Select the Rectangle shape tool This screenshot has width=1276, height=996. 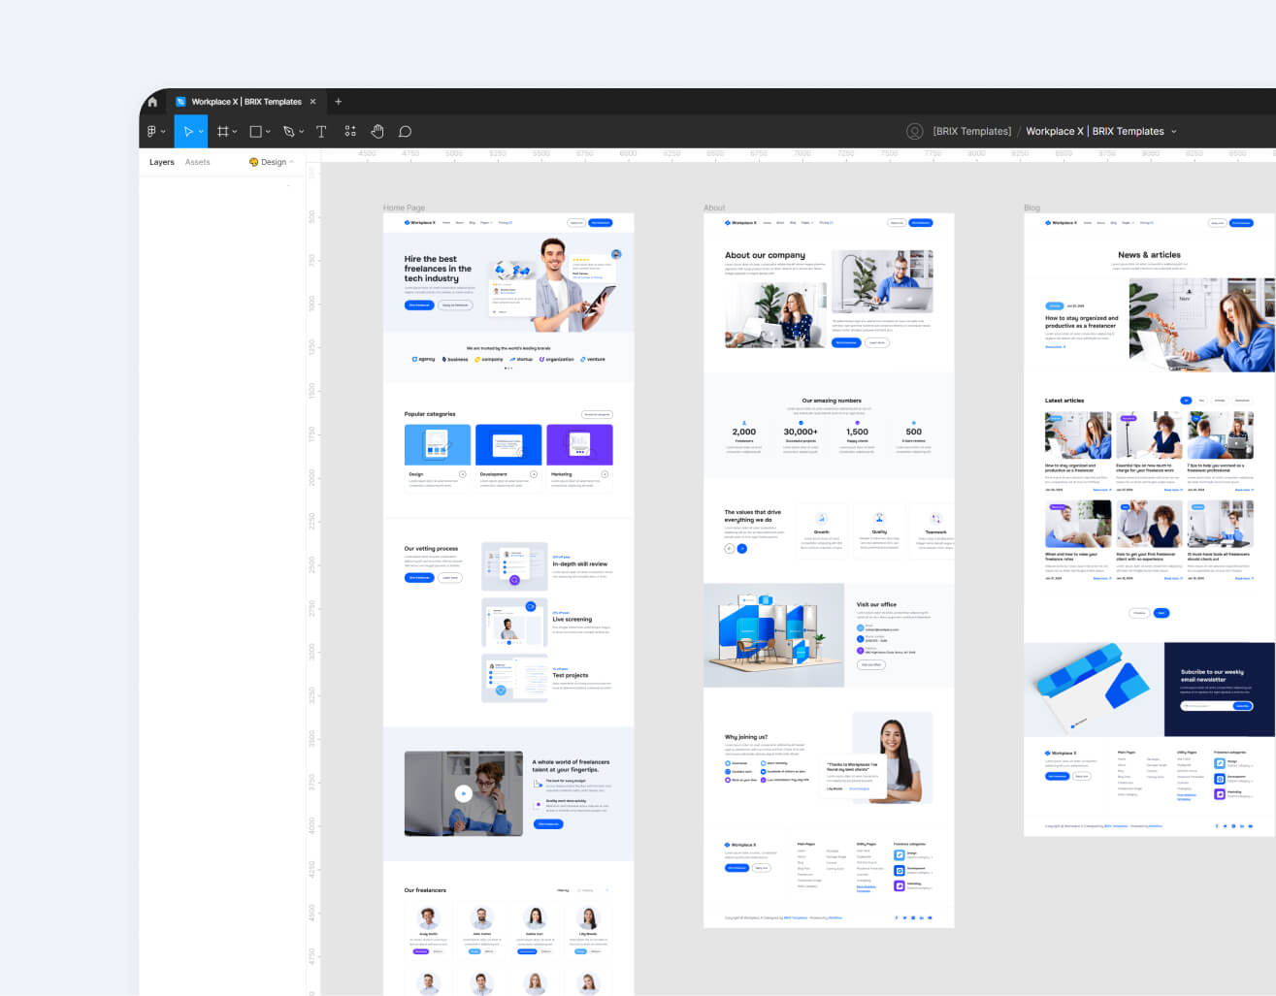(256, 131)
